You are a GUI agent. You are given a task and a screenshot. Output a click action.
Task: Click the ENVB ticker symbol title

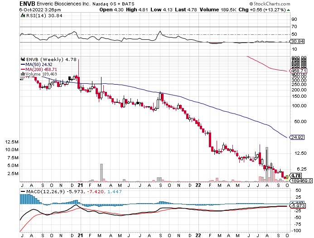27,4
